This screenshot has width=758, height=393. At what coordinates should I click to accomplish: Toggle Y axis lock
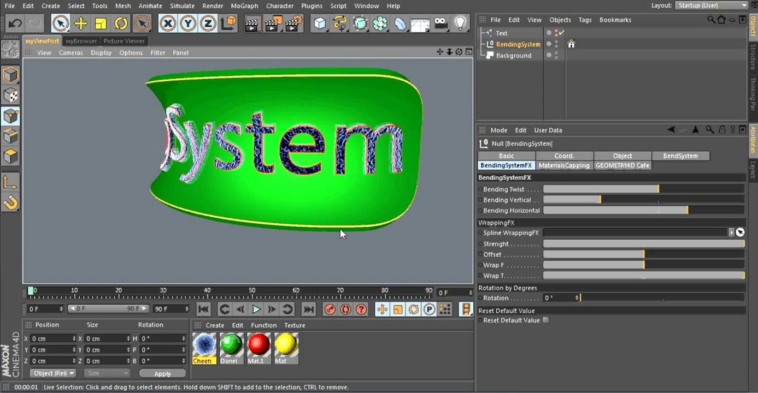(188, 23)
